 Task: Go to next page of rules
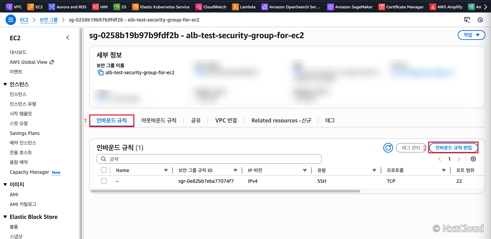point(459,159)
